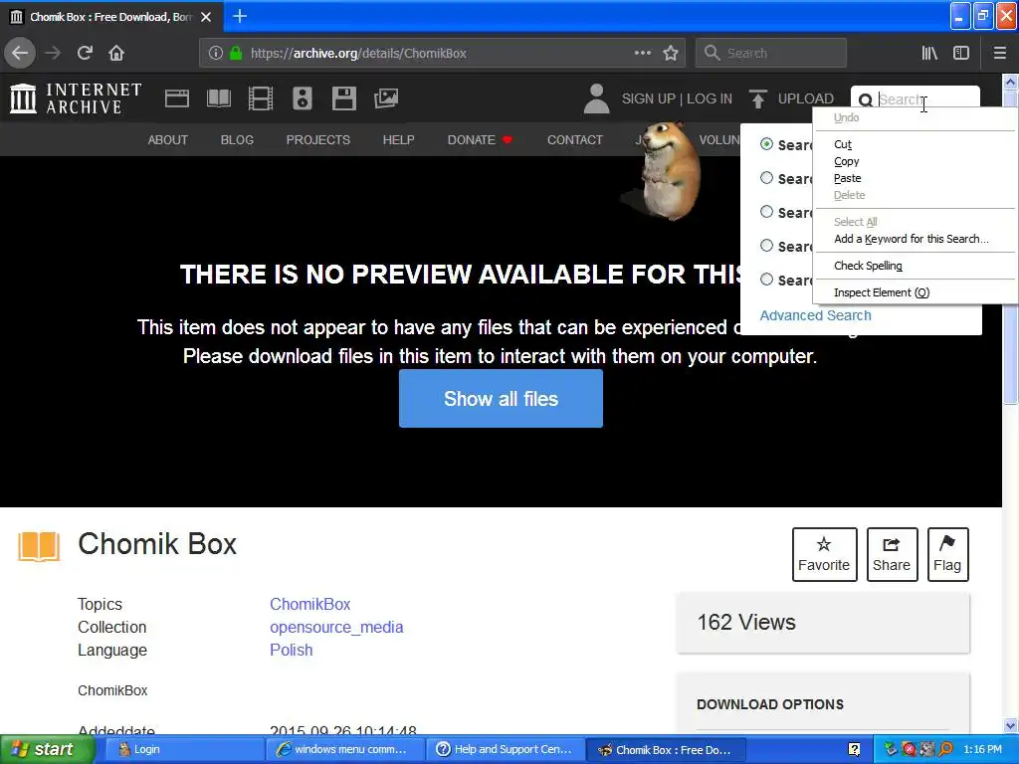Open the BLOG nav link
The image size is (1019, 764).
click(x=237, y=139)
